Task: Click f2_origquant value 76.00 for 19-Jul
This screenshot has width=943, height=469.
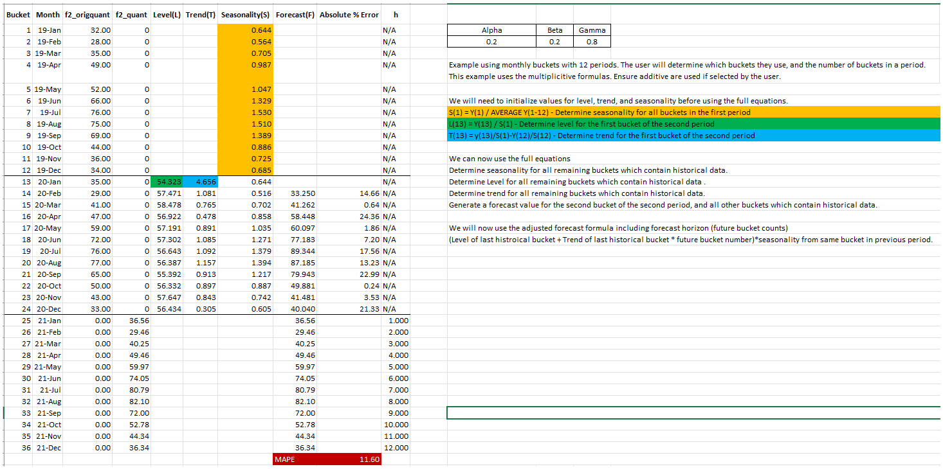Action: (x=88, y=112)
